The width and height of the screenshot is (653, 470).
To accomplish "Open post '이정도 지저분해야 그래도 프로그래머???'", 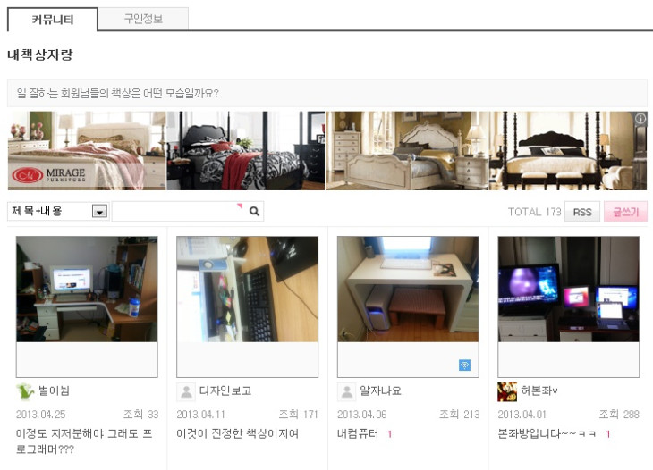I will click(x=84, y=441).
